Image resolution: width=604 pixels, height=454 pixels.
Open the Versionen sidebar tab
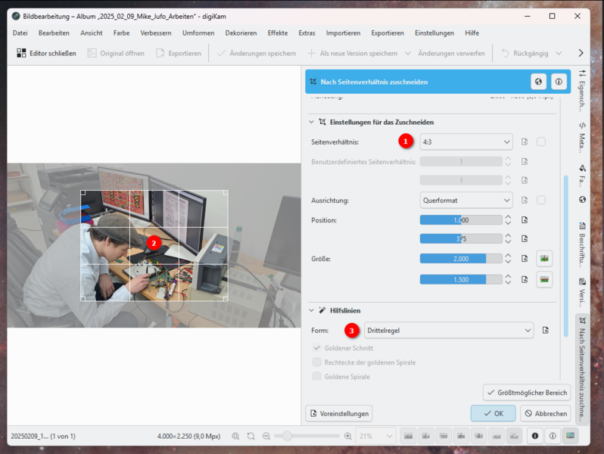pyautogui.click(x=582, y=293)
